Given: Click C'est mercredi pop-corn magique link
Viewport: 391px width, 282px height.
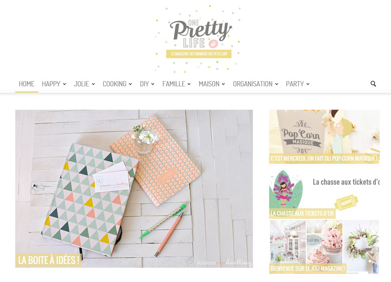Looking at the screenshot, I should [x=324, y=158].
